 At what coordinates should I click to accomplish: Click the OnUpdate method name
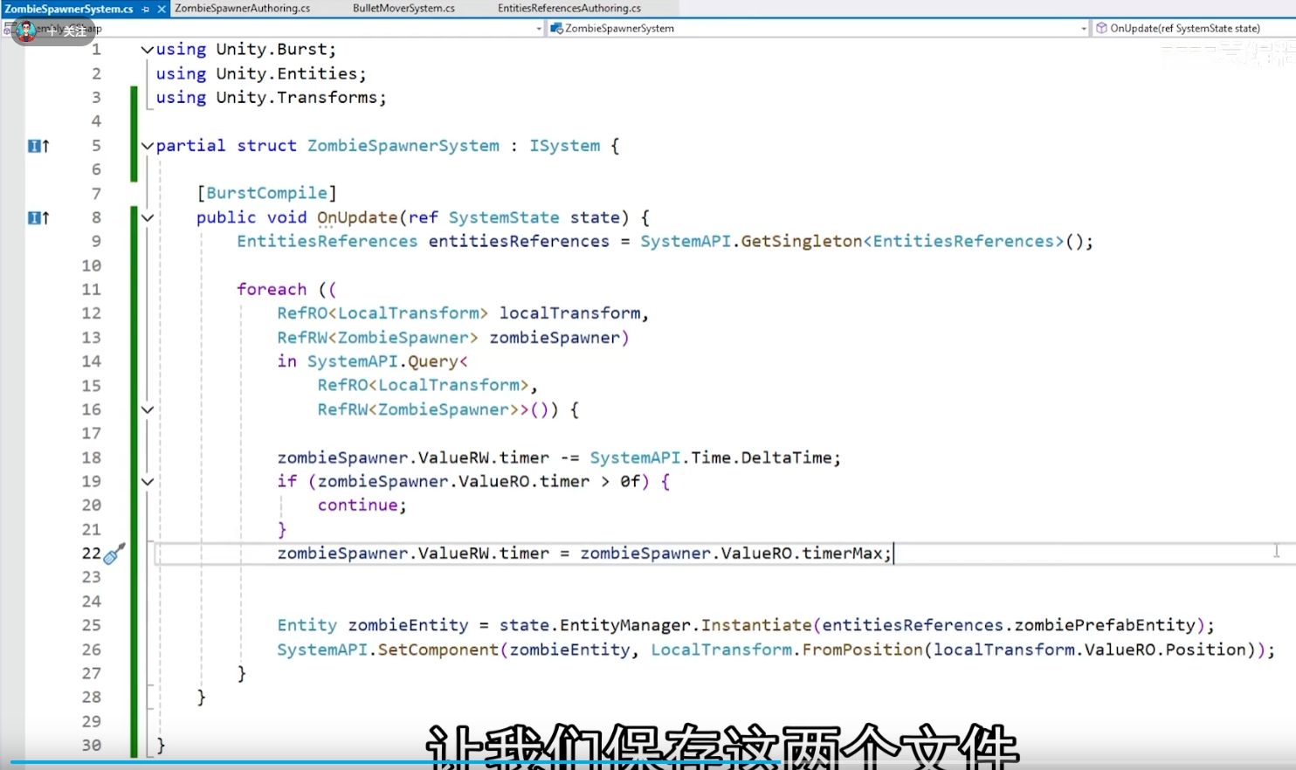click(357, 217)
